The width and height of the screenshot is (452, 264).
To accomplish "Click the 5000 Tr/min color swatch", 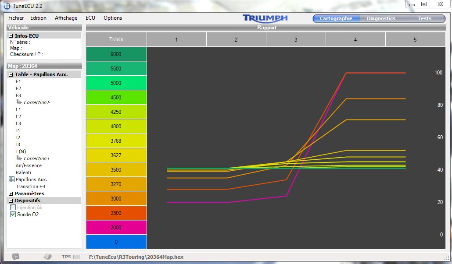I will [116, 83].
